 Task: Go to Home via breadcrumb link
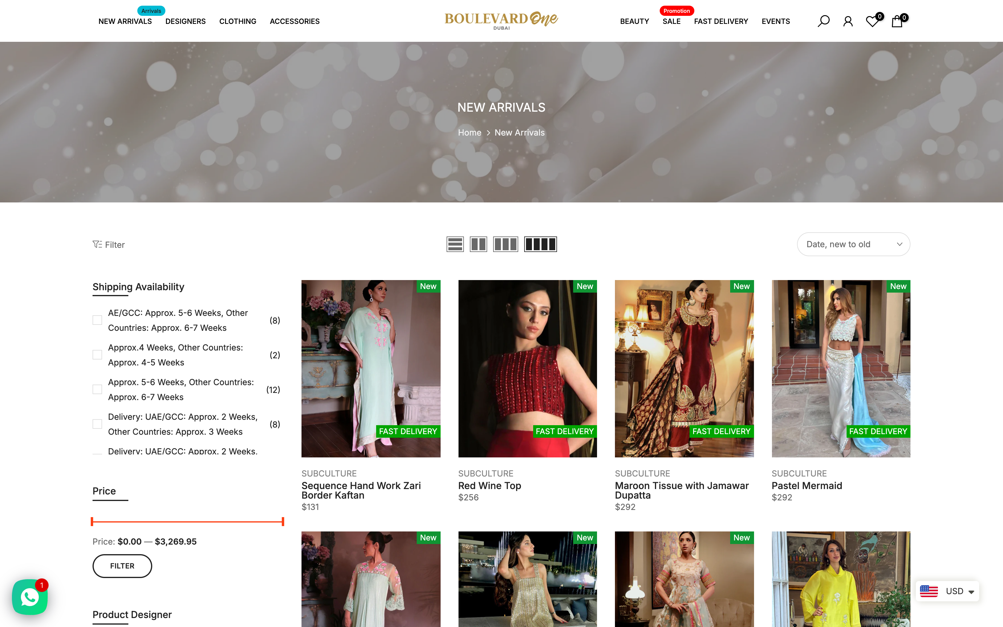[470, 132]
